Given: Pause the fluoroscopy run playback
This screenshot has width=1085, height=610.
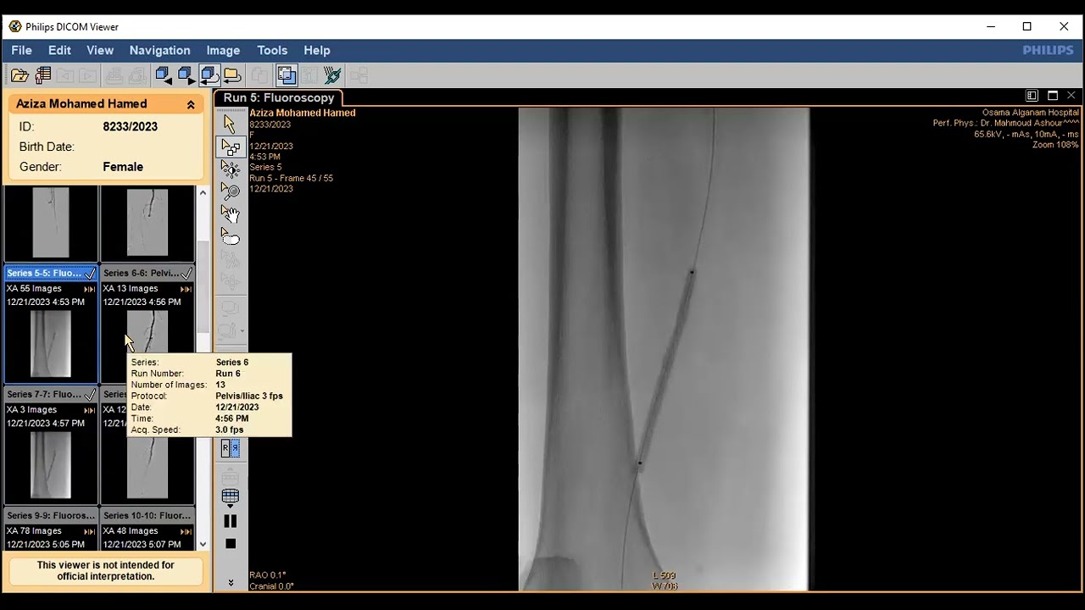Looking at the screenshot, I should (x=230, y=521).
